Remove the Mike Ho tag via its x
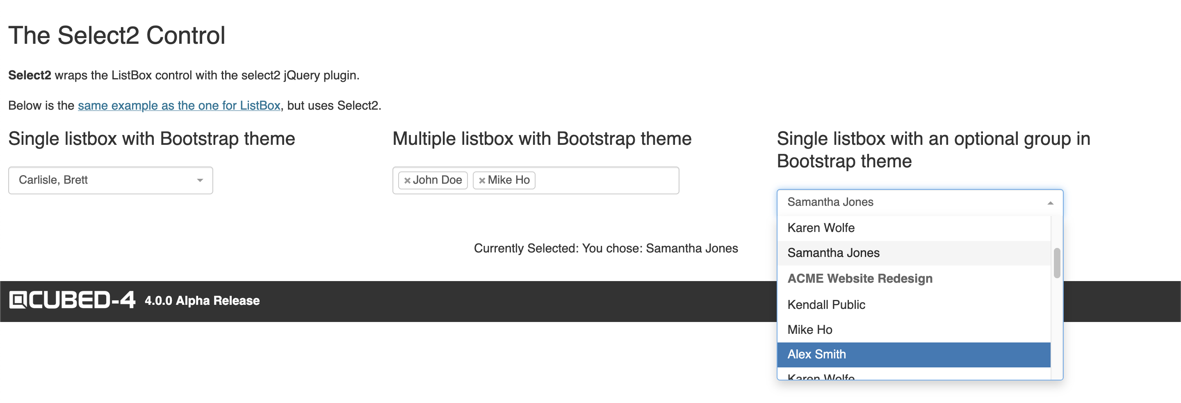Image resolution: width=1181 pixels, height=403 pixels. pyautogui.click(x=482, y=181)
